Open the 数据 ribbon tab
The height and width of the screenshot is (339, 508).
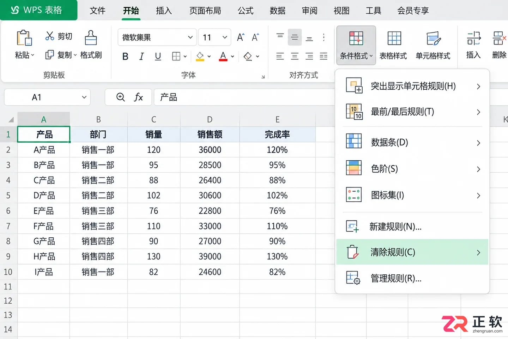click(x=278, y=11)
